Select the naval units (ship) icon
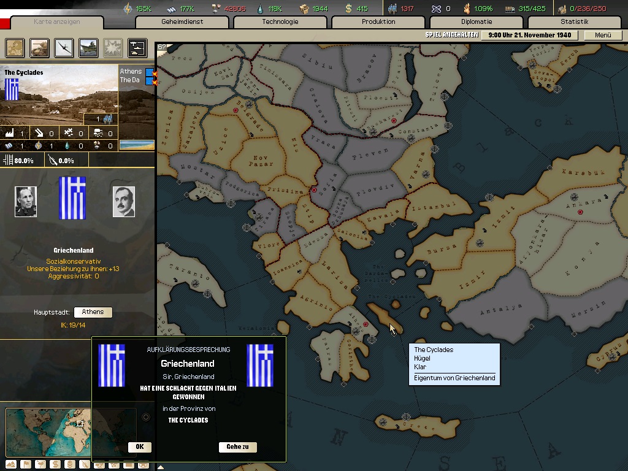This screenshot has width=628, height=471. click(88, 47)
